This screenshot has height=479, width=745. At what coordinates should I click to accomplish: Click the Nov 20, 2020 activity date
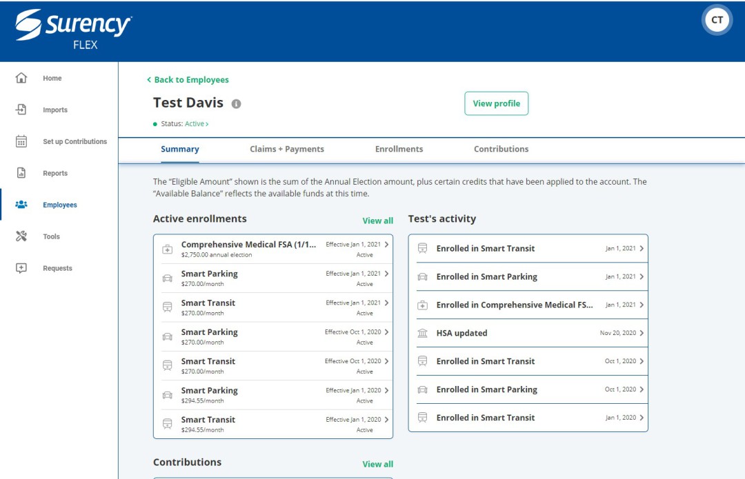[617, 334]
